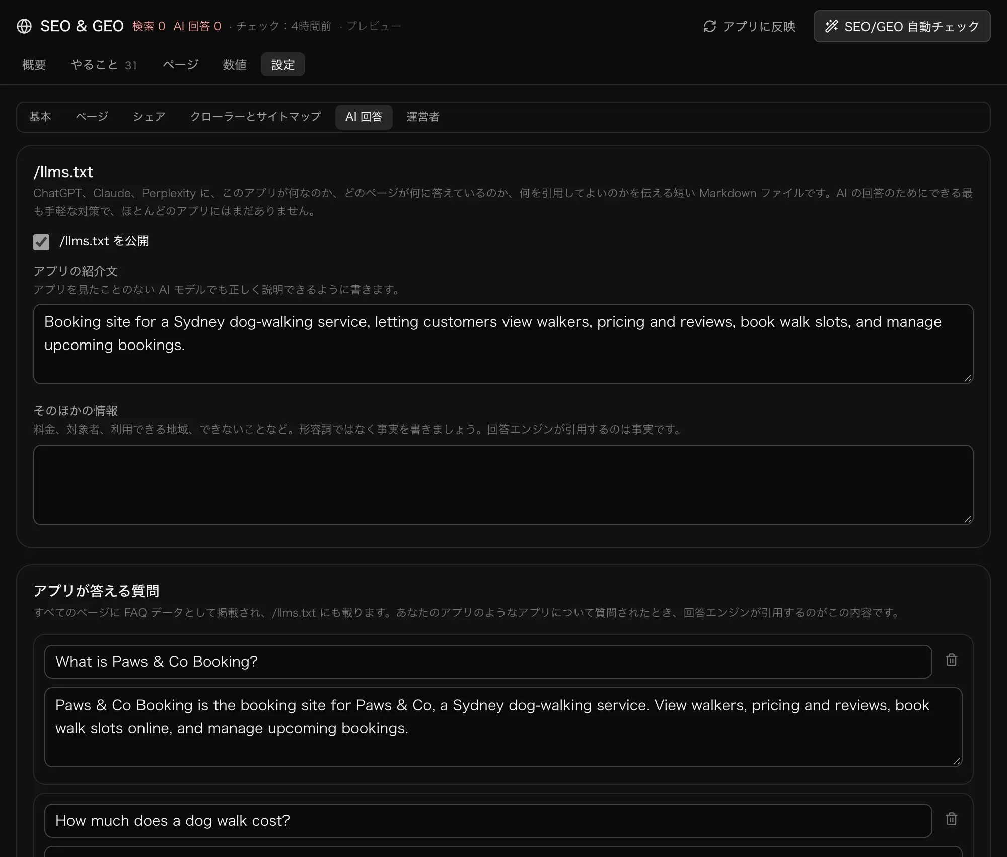The height and width of the screenshot is (857, 1007).
Task: Click the magic wand icon on SEO/GEO 自動チェック
Action: 832,26
